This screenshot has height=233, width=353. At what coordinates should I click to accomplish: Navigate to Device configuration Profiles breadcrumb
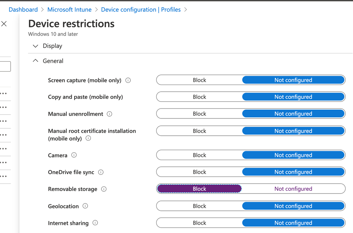[x=141, y=10]
